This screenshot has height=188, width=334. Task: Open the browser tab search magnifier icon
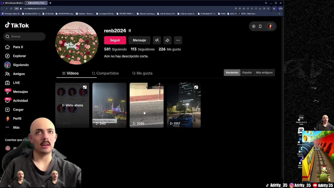(x=266, y=3)
